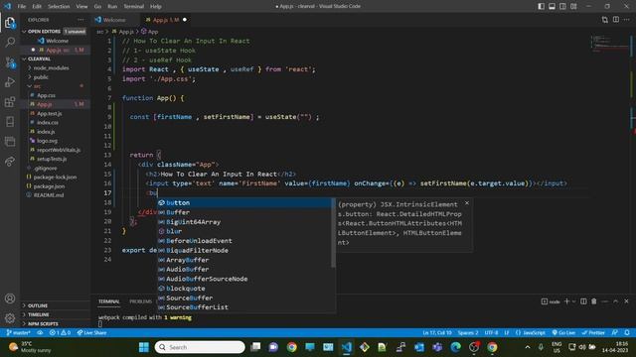Open the Extensions view
Image resolution: width=636 pixels, height=357 pixels.
point(10,101)
